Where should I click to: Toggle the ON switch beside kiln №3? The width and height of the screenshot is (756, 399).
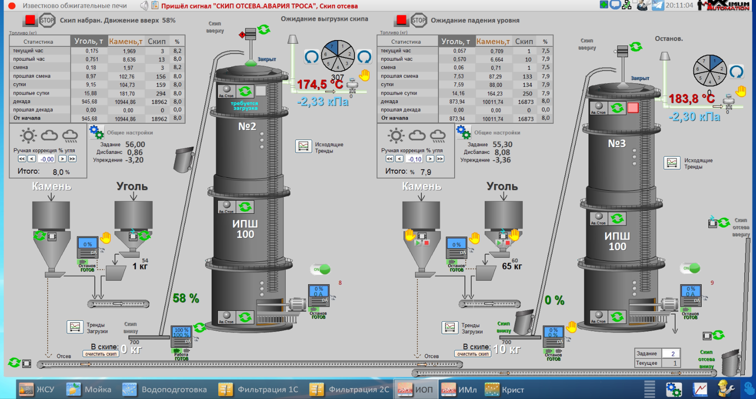pyautogui.click(x=690, y=268)
